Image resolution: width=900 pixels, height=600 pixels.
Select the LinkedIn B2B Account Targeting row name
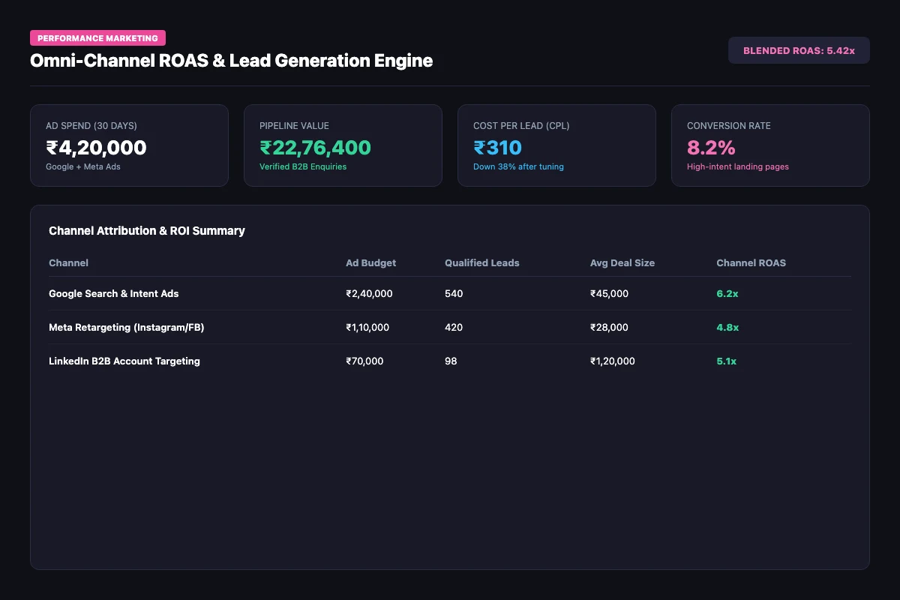click(x=124, y=361)
